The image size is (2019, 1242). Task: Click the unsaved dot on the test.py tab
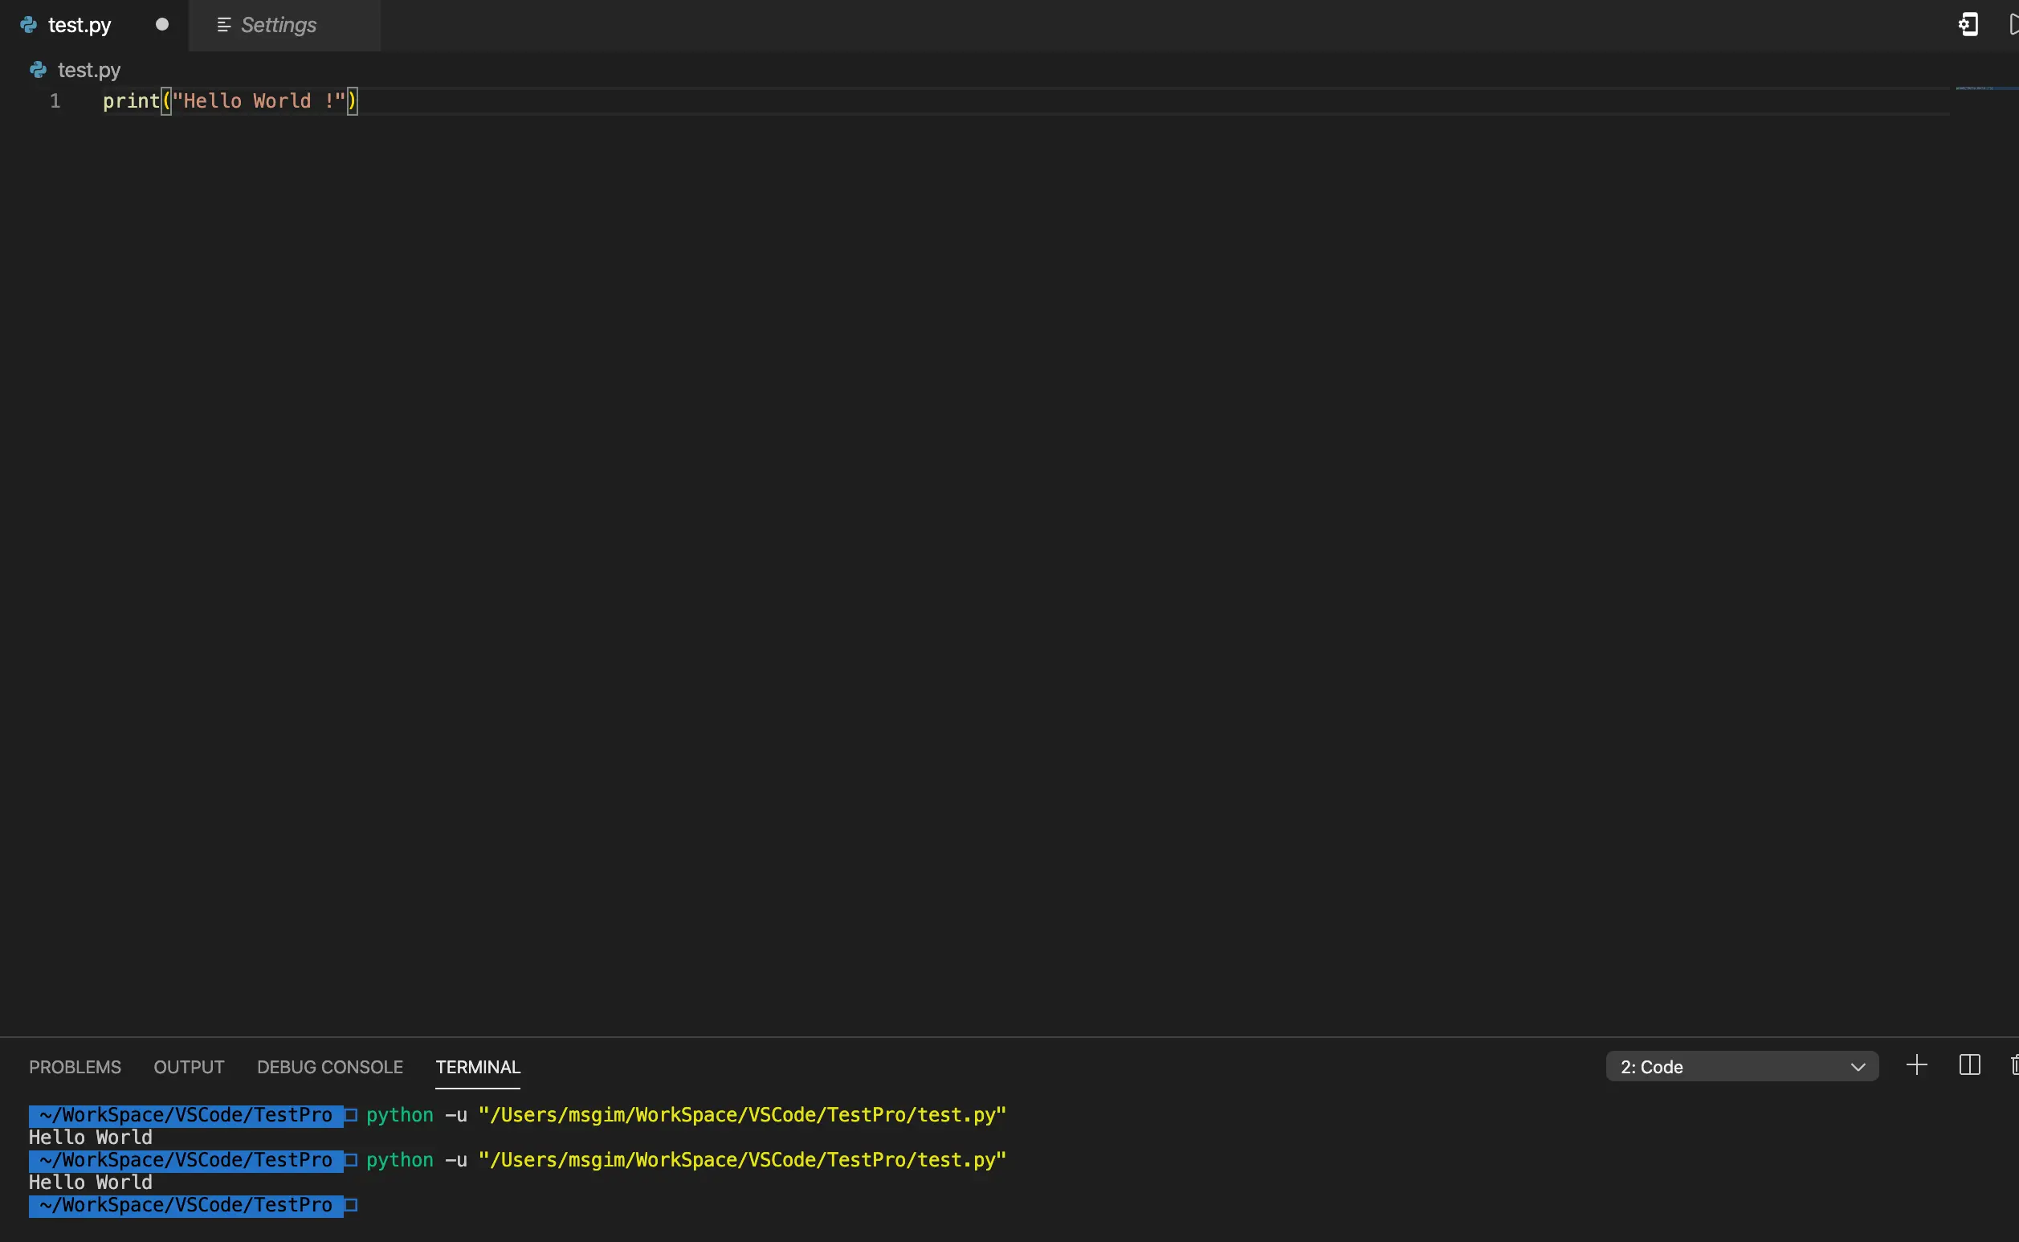click(161, 25)
